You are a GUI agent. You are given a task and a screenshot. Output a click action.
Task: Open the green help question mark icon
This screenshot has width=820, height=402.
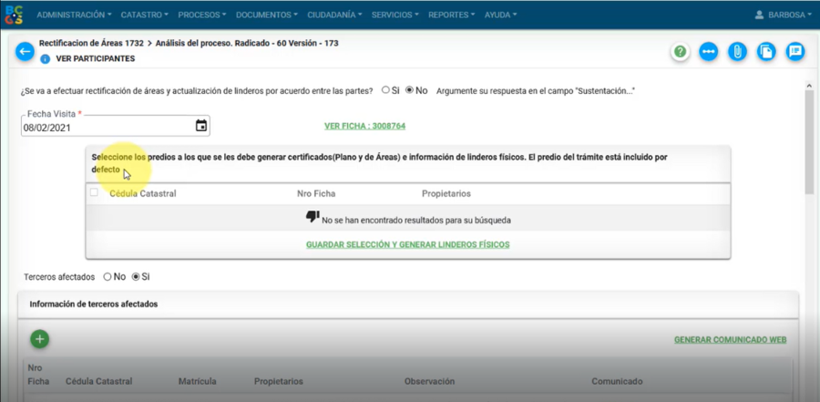[x=681, y=52]
